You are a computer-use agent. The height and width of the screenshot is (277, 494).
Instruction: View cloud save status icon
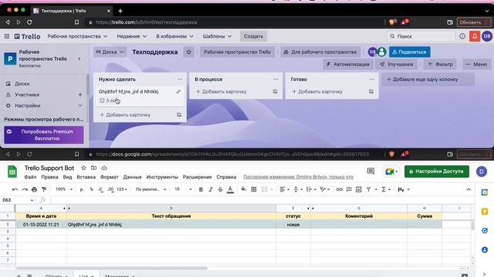104,168
